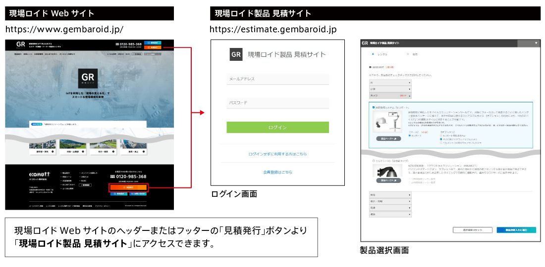Click the 会員登録はこちら link
Image resolution: width=545 pixels, height=267 pixels.
click(x=277, y=172)
